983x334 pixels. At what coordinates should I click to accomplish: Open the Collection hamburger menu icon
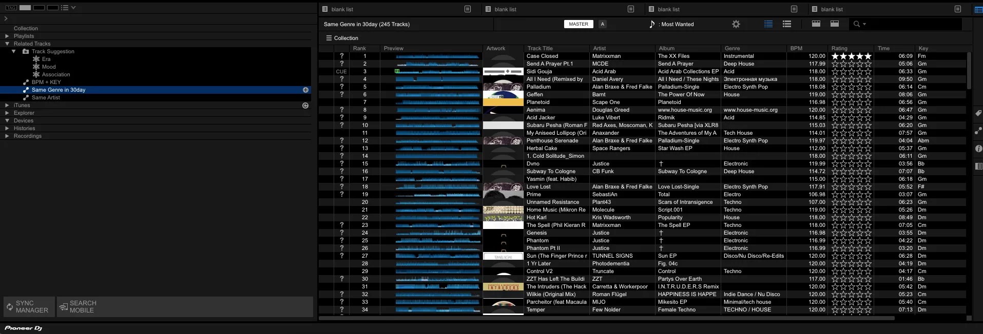pyautogui.click(x=329, y=38)
